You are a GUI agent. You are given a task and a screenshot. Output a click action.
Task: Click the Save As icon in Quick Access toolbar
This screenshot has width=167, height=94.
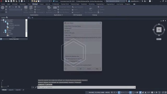coord(14,1)
